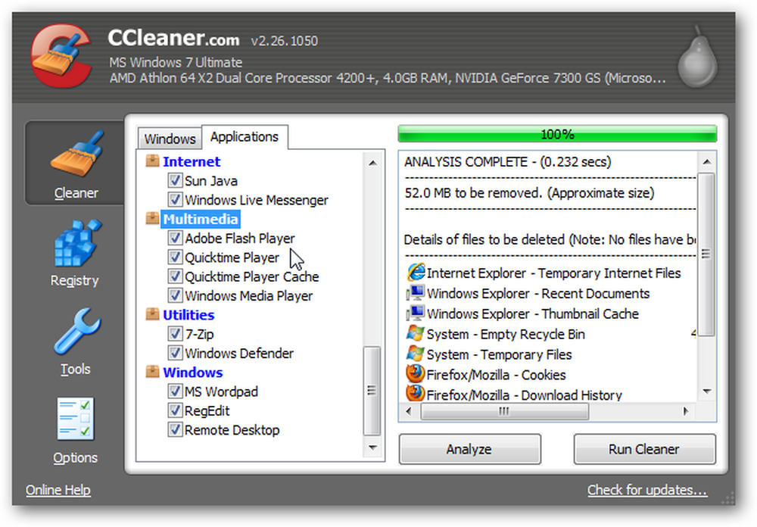This screenshot has height=527, width=757.
Task: Select 'System - Temporary Files' row text
Action: pyautogui.click(x=499, y=354)
